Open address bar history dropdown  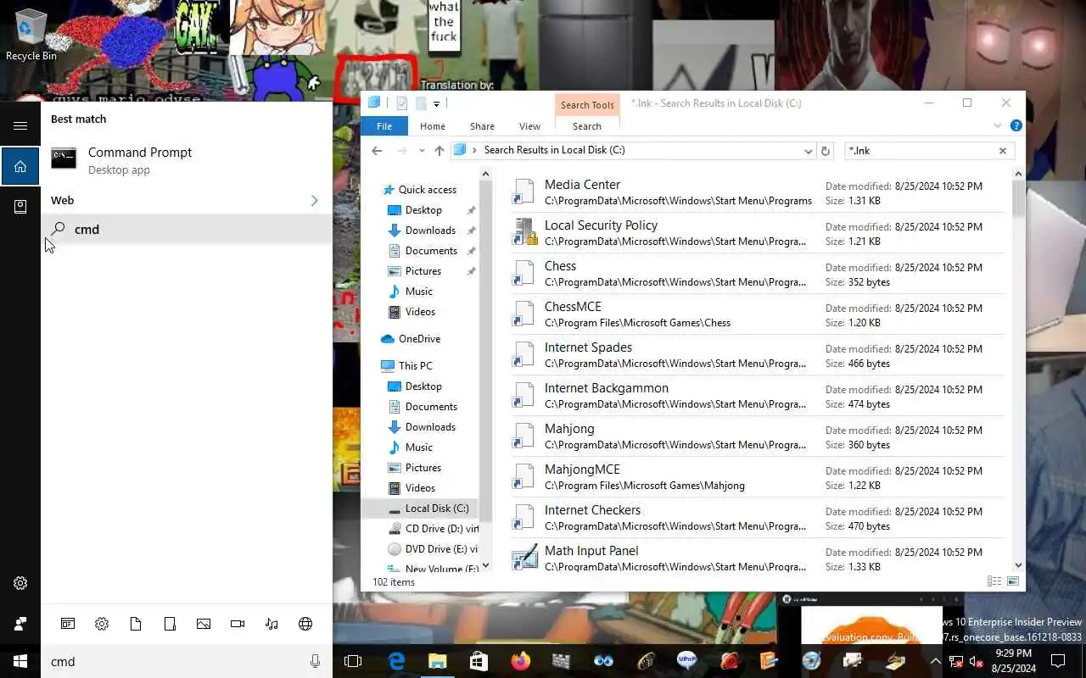pyautogui.click(x=808, y=151)
